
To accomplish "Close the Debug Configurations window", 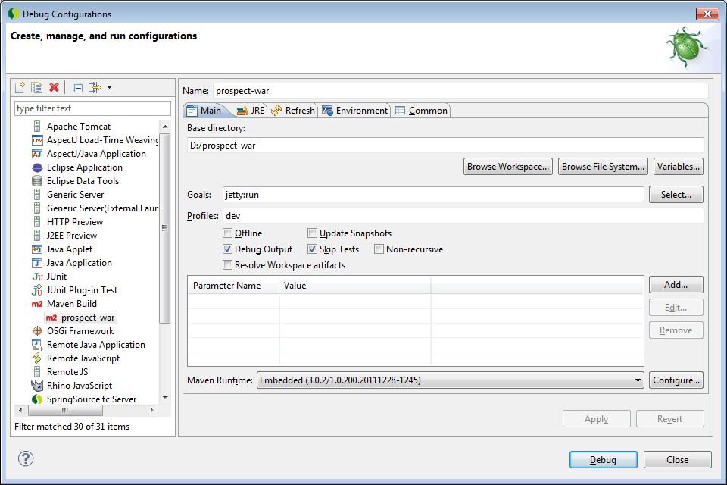I will [707, 14].
